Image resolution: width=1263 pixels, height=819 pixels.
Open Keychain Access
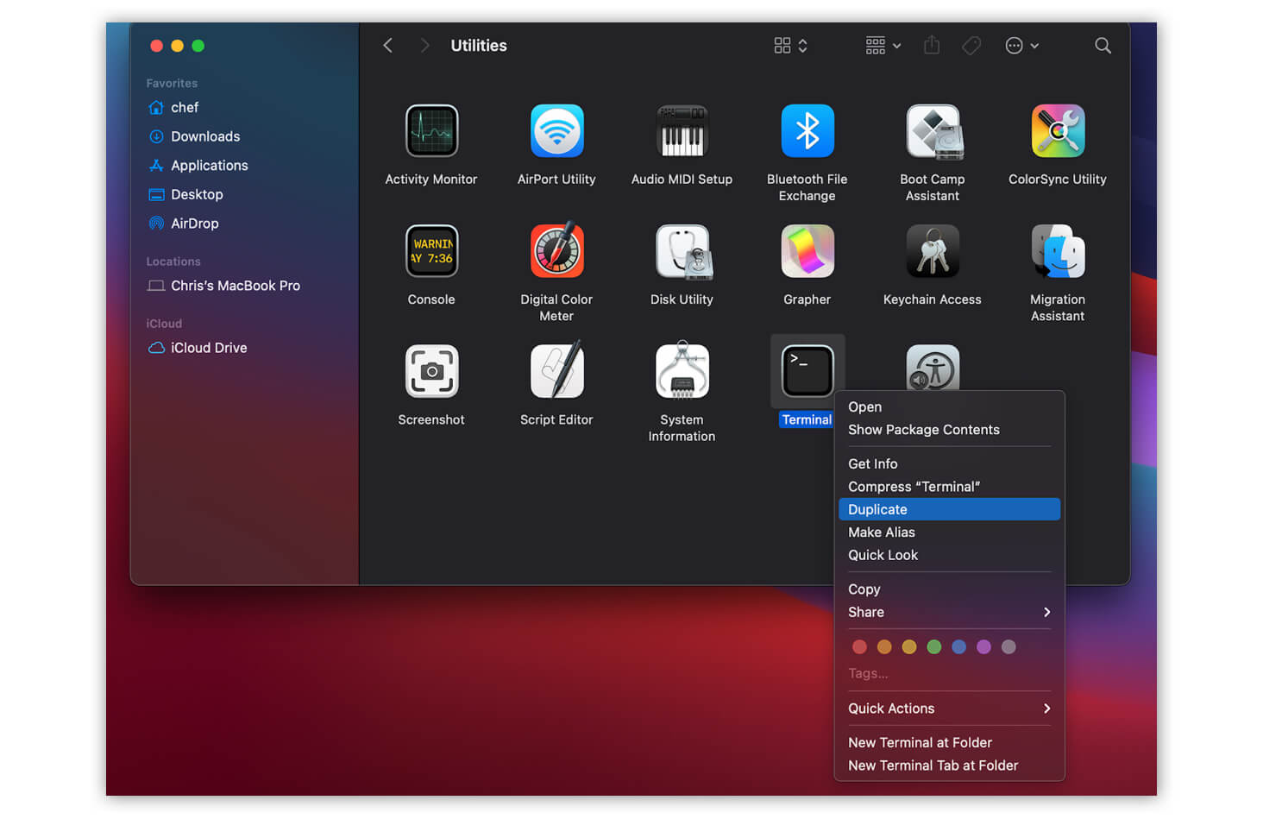tap(933, 251)
